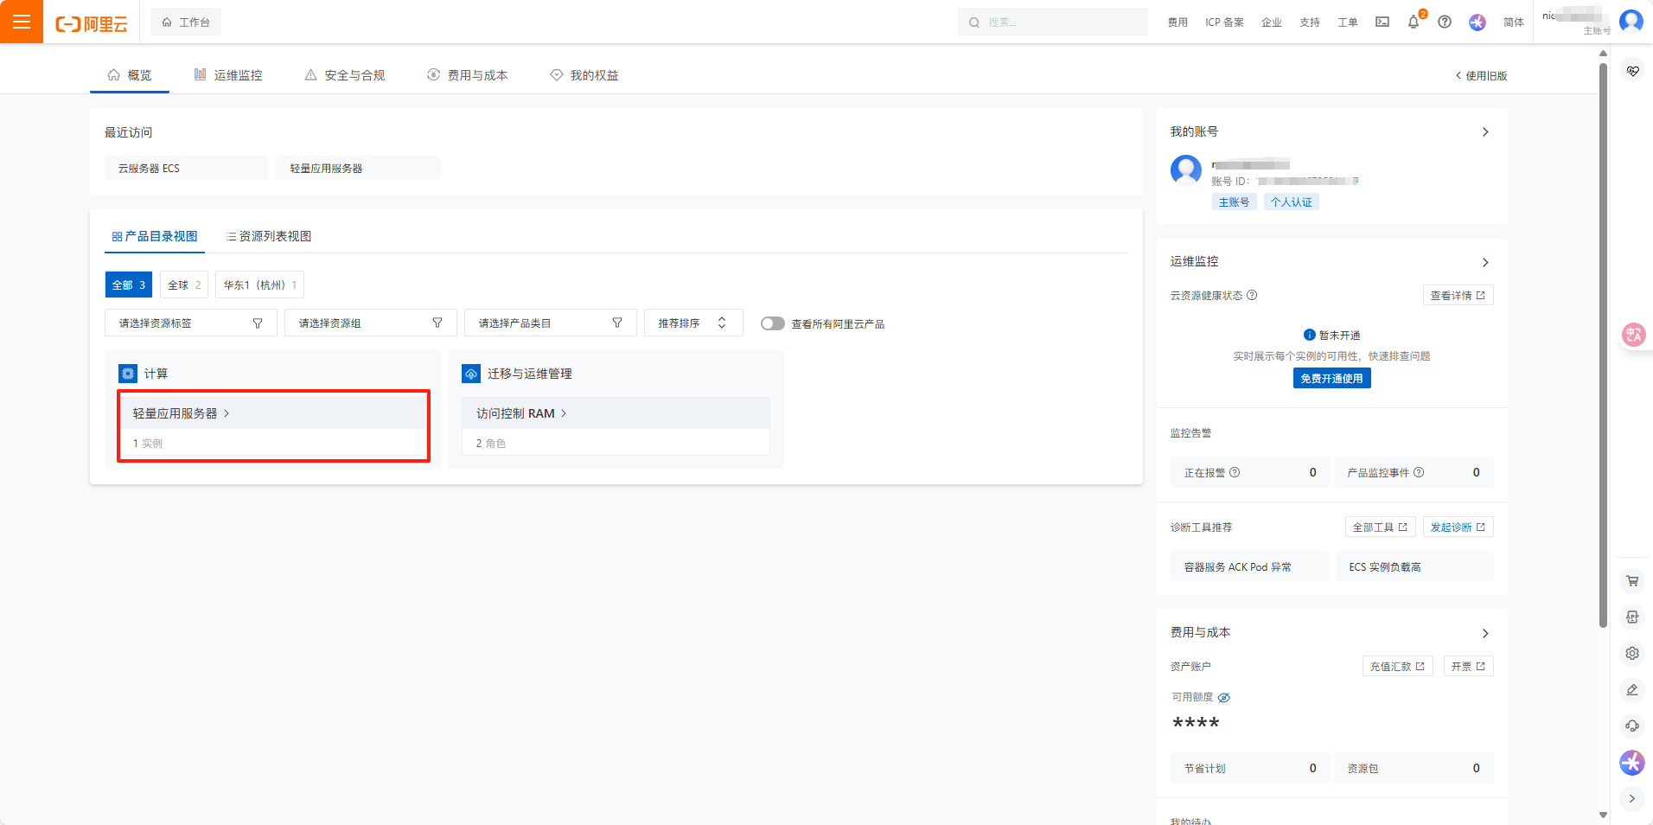This screenshot has width=1653, height=825.
Task: Click the help icon next to 云资源健康状态
Action: [x=1252, y=295]
